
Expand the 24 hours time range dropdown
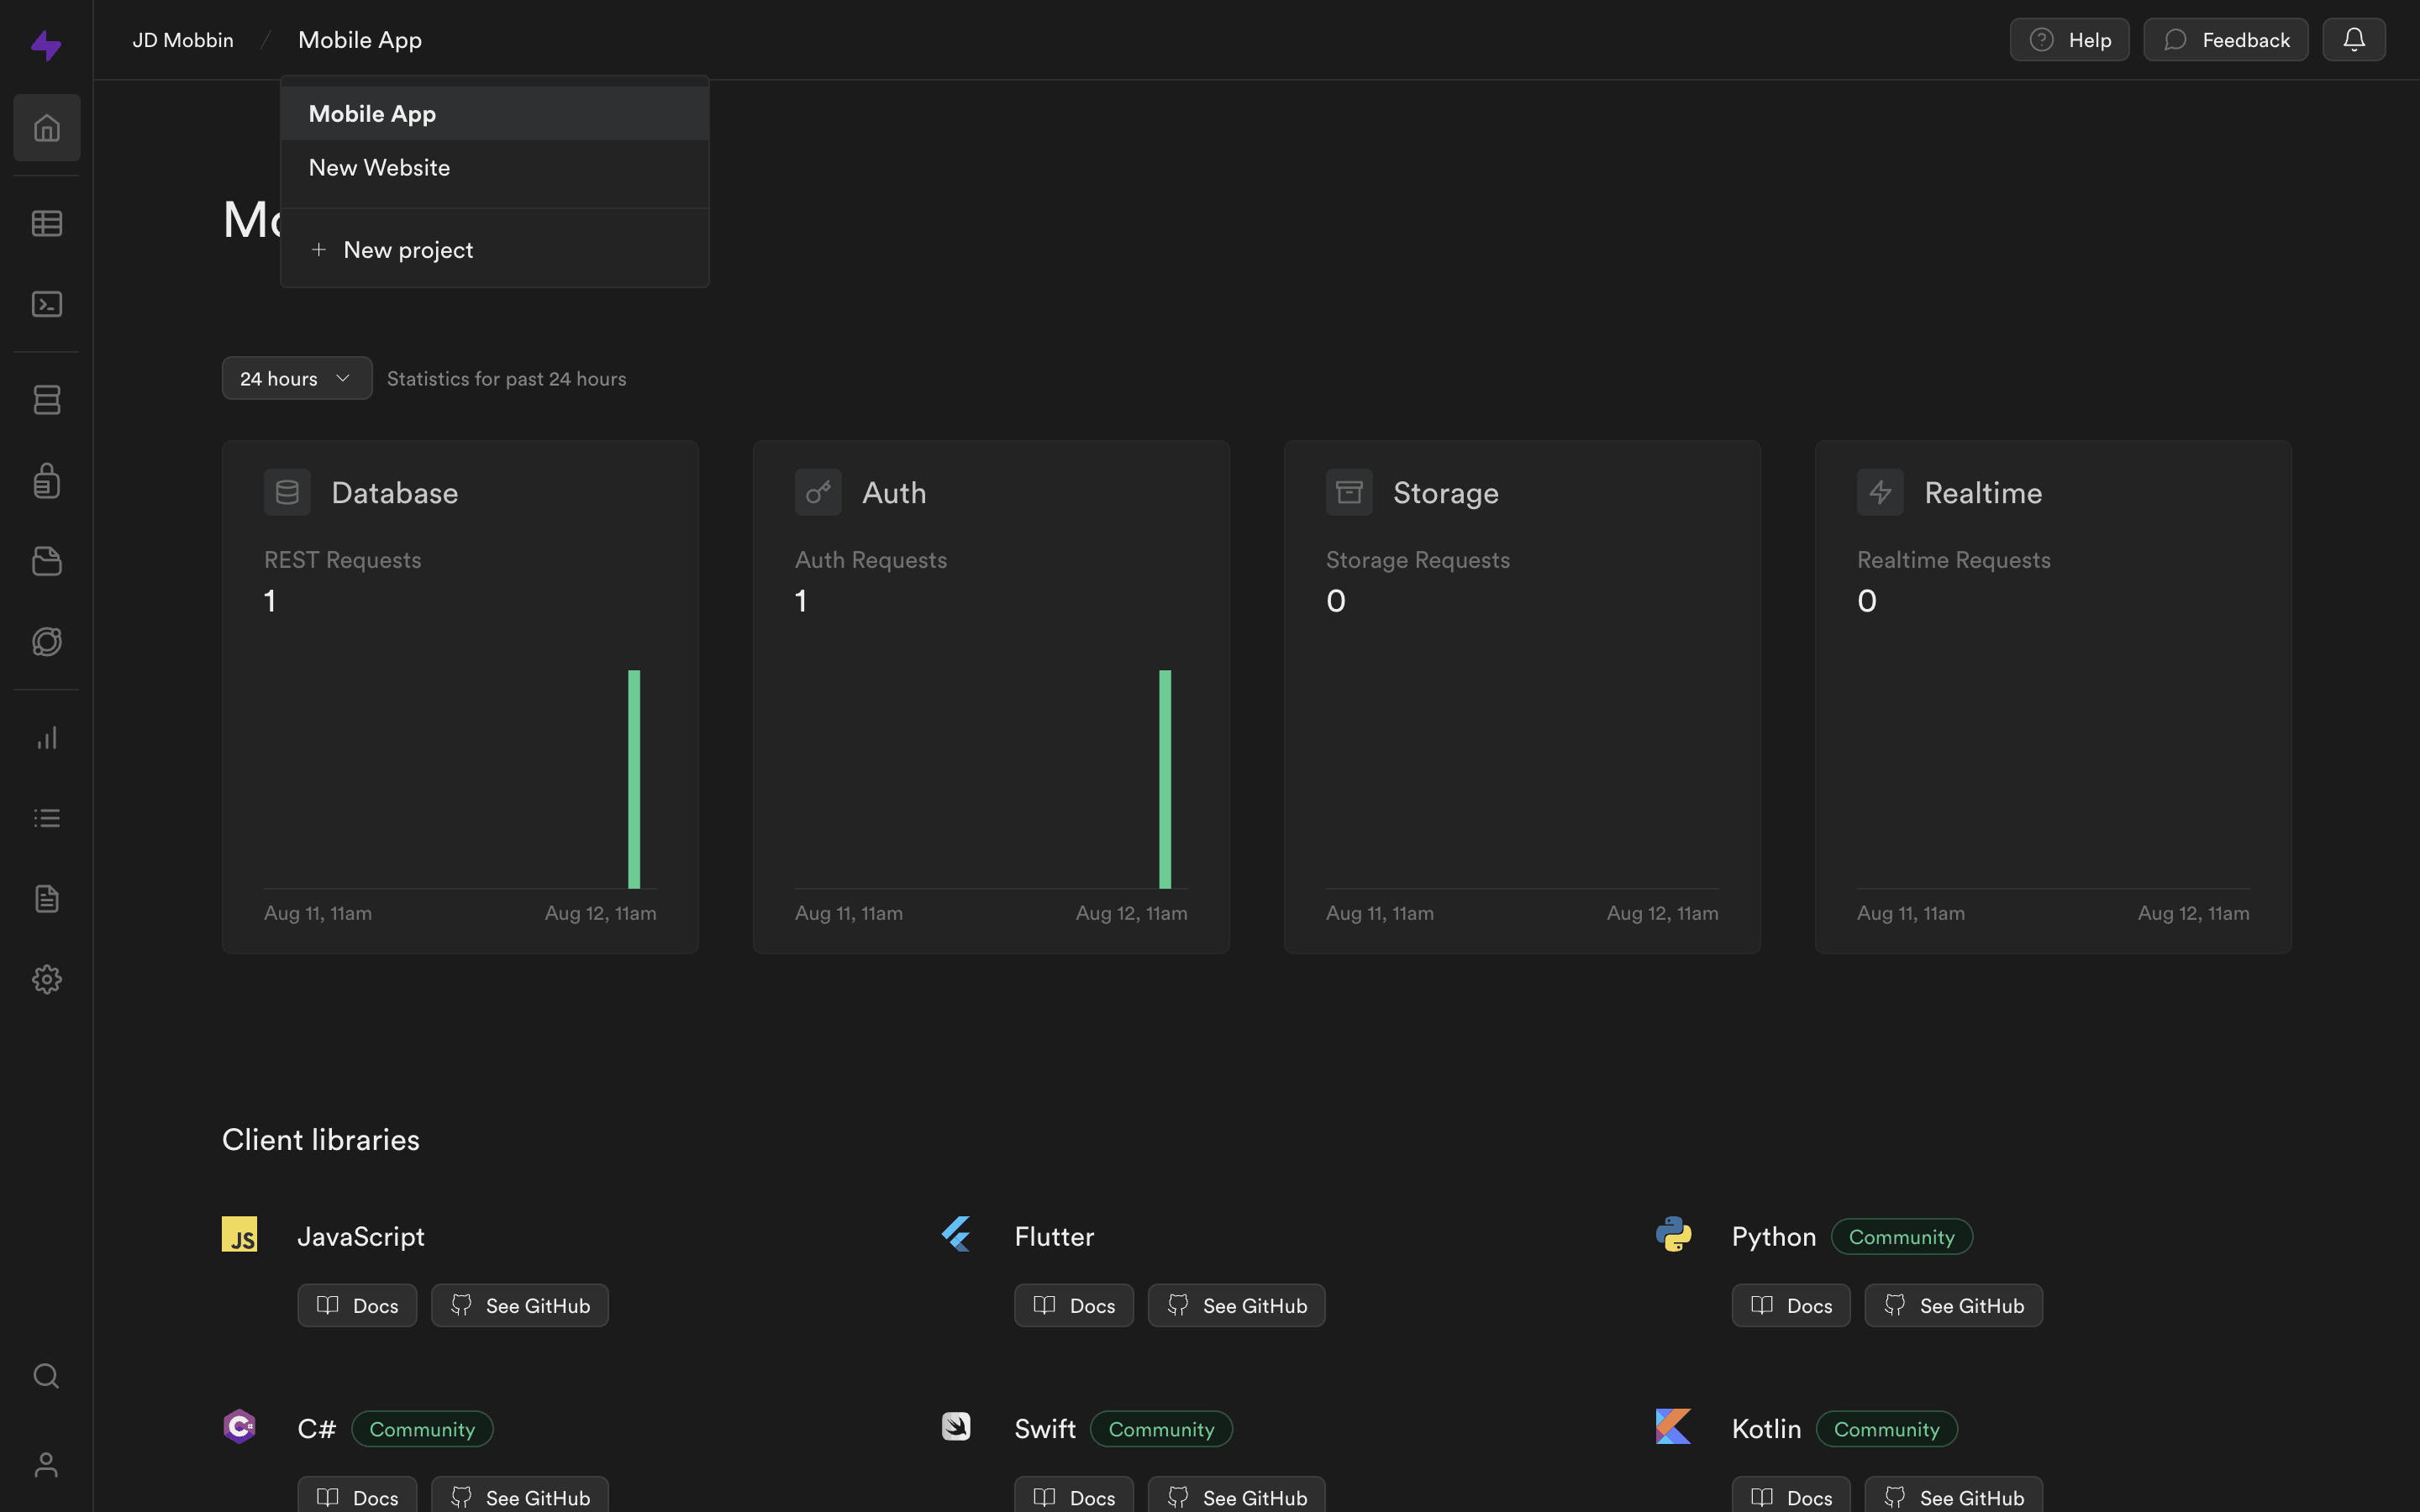297,379
